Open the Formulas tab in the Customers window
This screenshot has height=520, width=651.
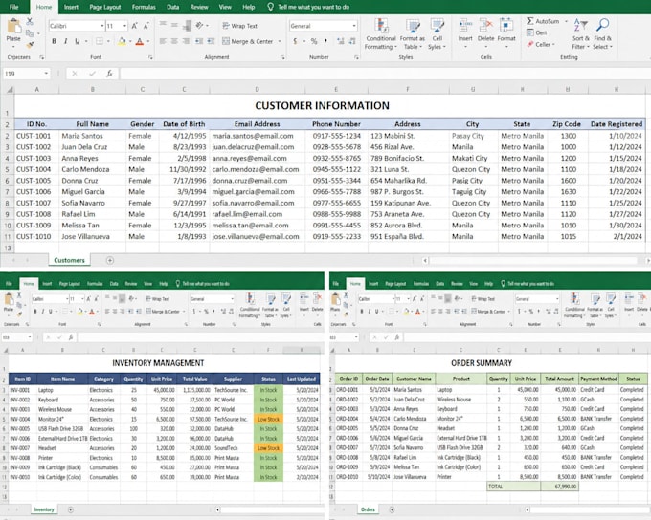tap(144, 7)
